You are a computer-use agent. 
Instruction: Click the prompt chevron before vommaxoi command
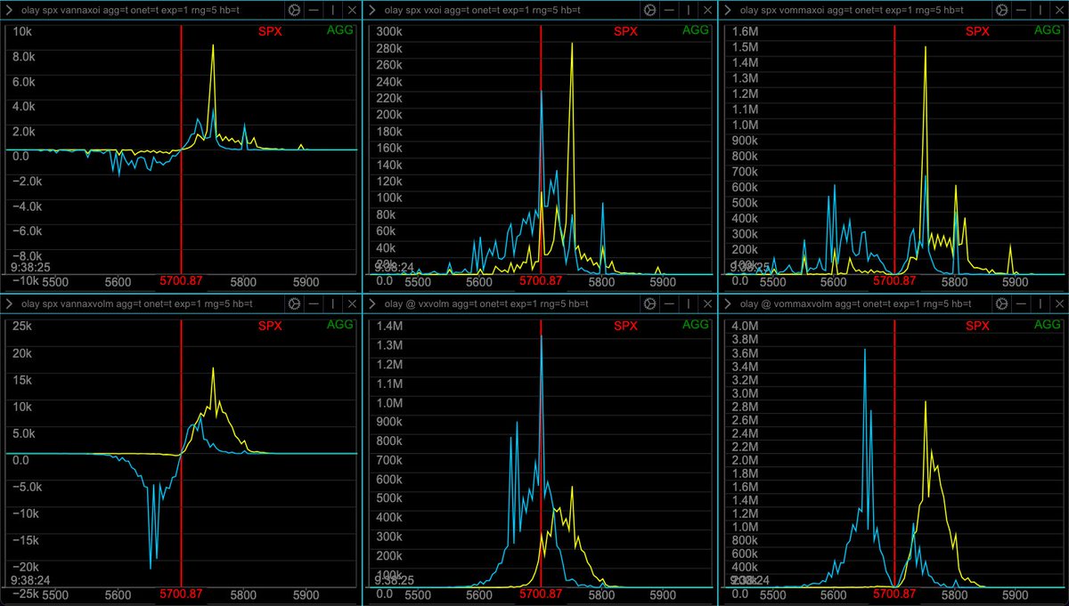pyautogui.click(x=728, y=11)
